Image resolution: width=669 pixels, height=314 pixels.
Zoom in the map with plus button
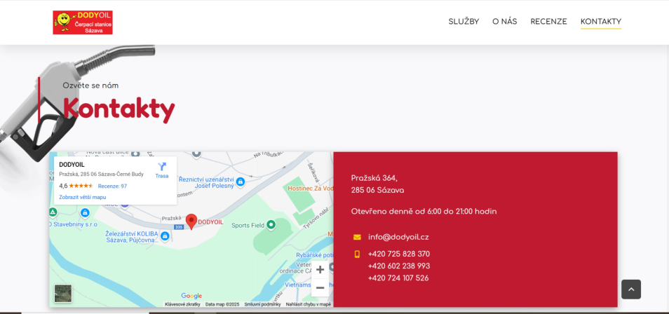pyautogui.click(x=320, y=270)
